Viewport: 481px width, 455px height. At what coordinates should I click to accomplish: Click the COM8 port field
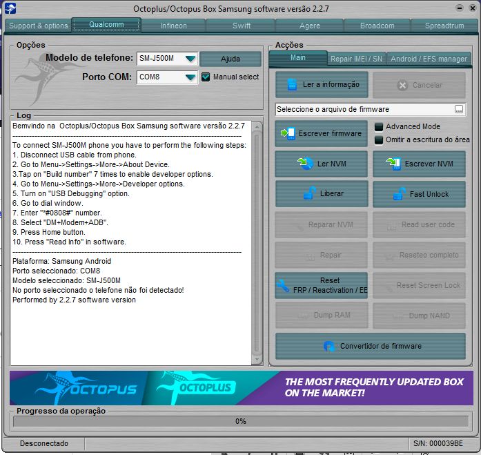point(167,77)
